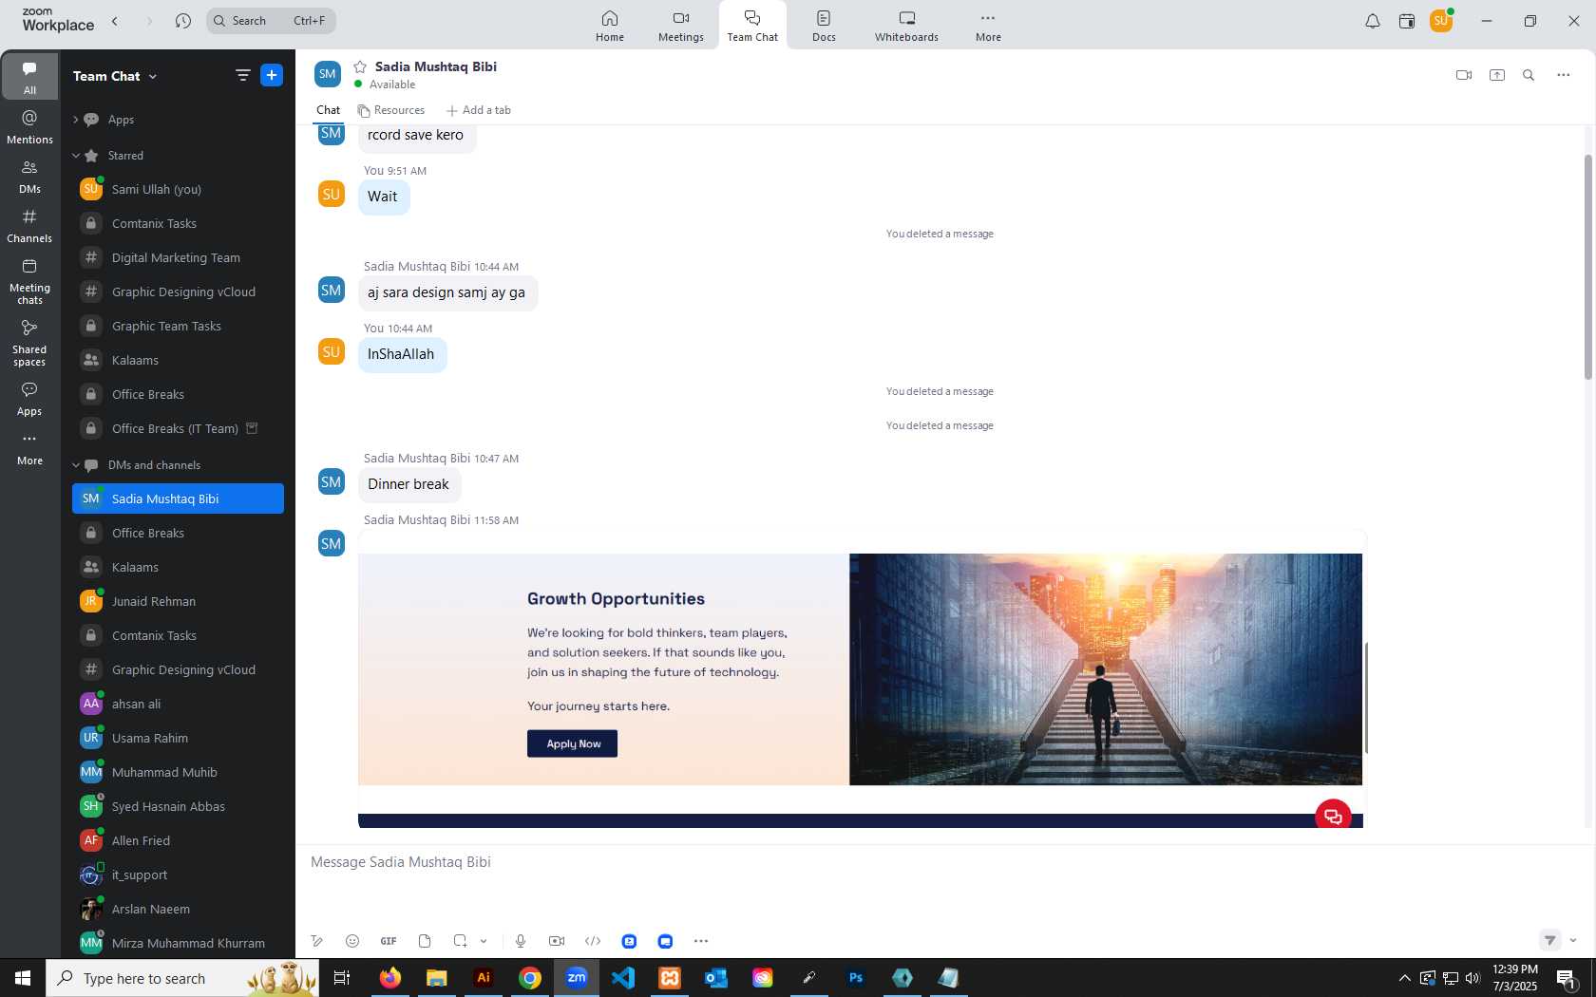Open the Docs tab
Screen dimensions: 1596x997
824,26
